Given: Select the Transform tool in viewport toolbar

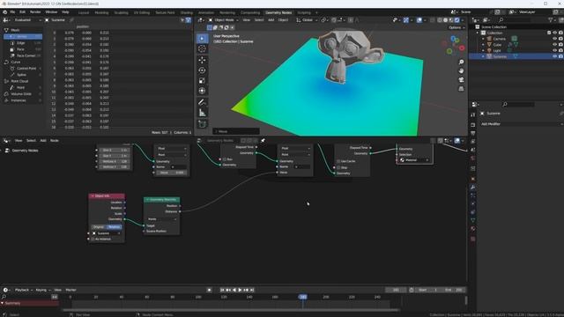Looking at the screenshot, I should pyautogui.click(x=202, y=91).
